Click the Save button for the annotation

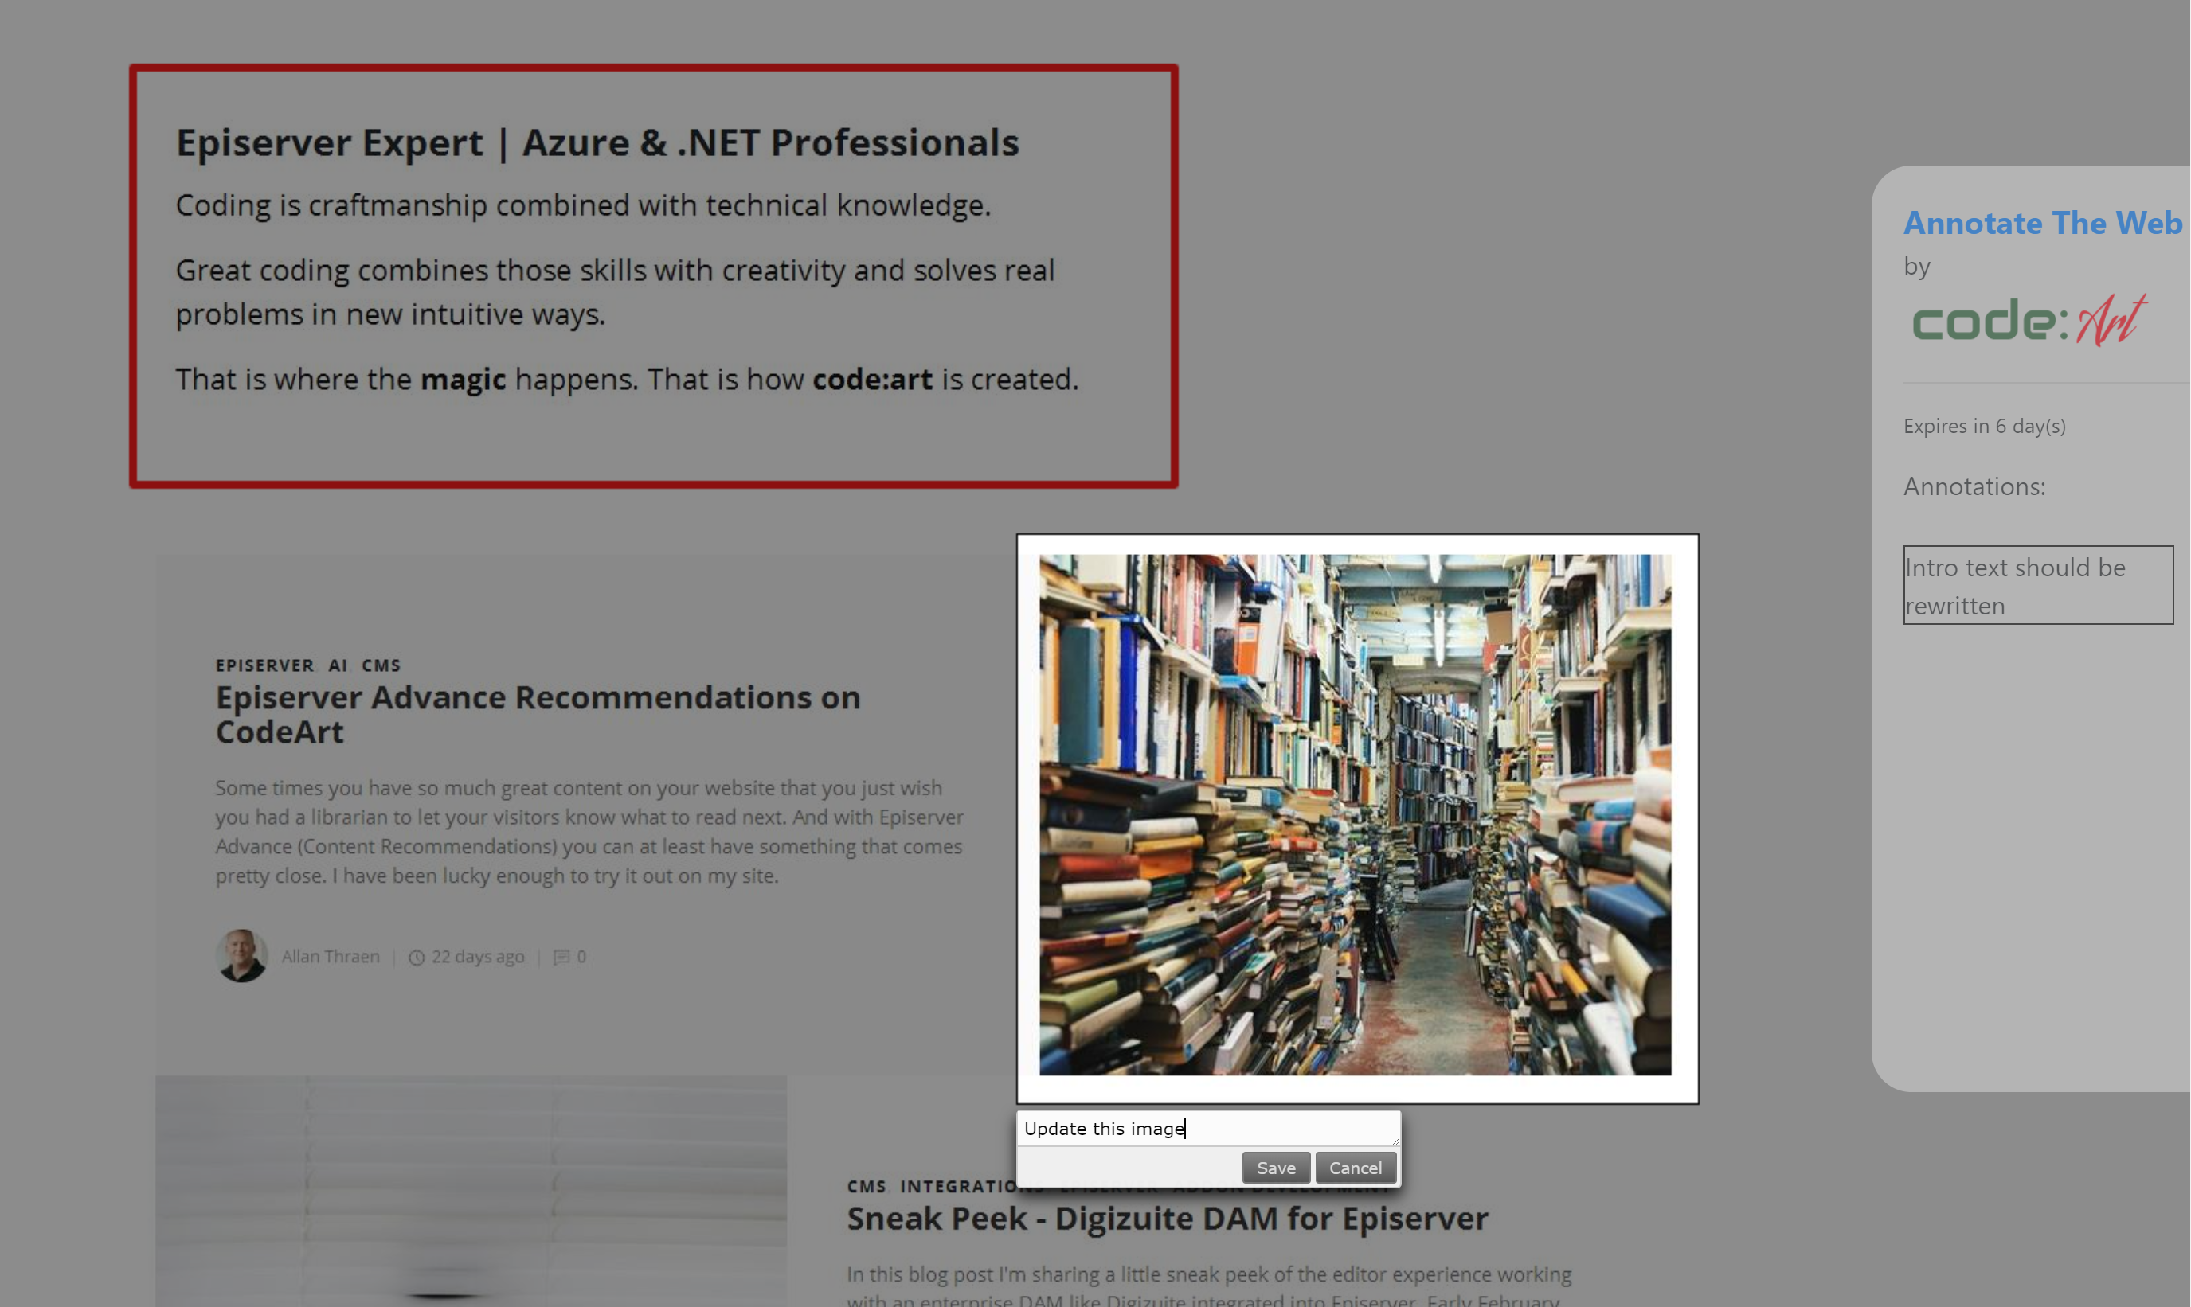pos(1275,1168)
